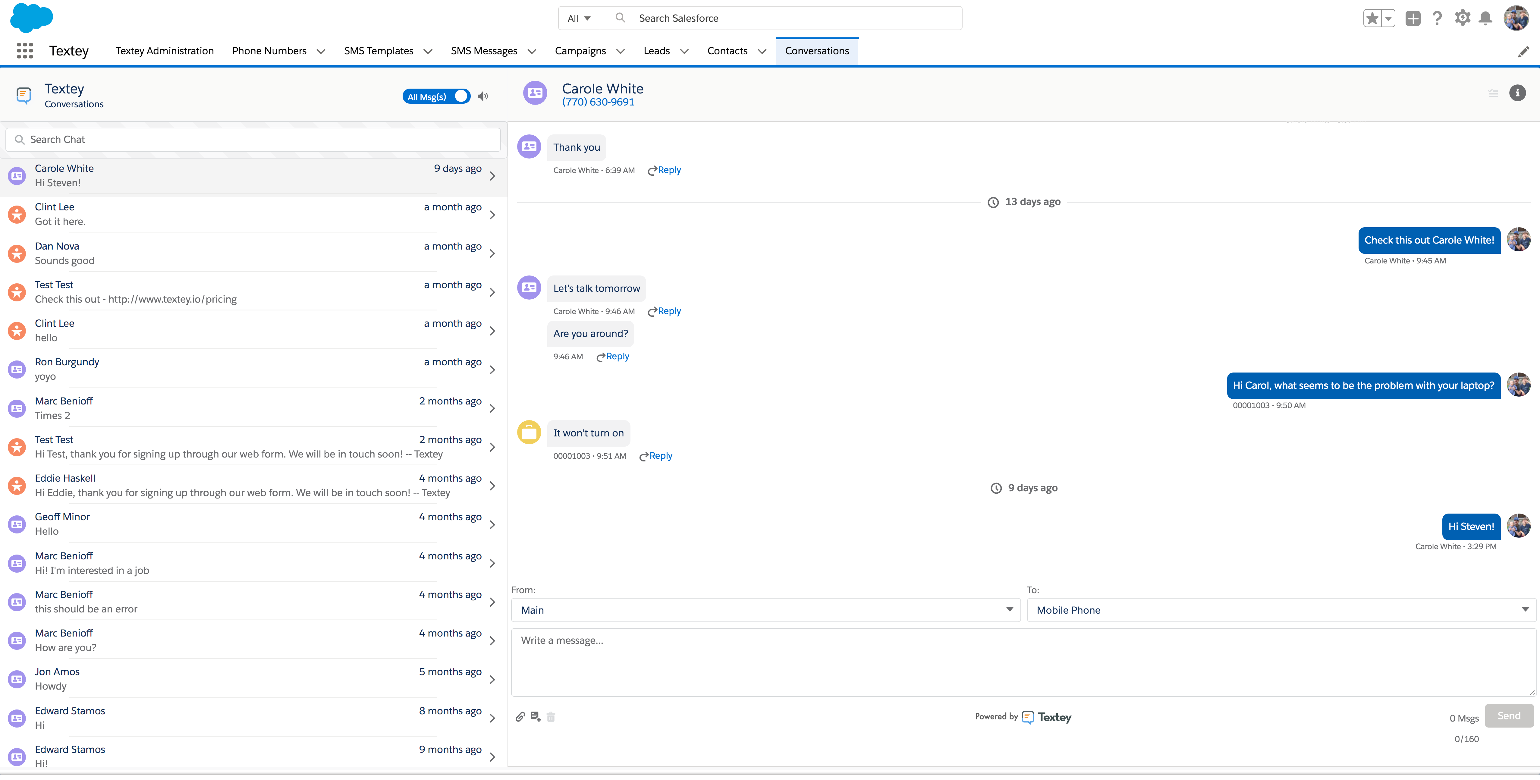The height and width of the screenshot is (780, 1540).
Task: Open Geoff Minor Hello conversation
Action: pos(253,524)
